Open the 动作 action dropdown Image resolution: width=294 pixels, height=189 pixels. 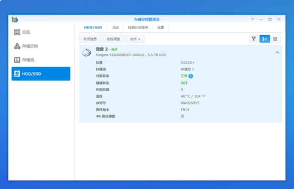pos(135,39)
